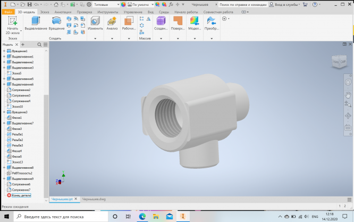This screenshot has width=354, height=222.
Task: Select the Вращение (Revolve) tool
Action: pyautogui.click(x=56, y=22)
